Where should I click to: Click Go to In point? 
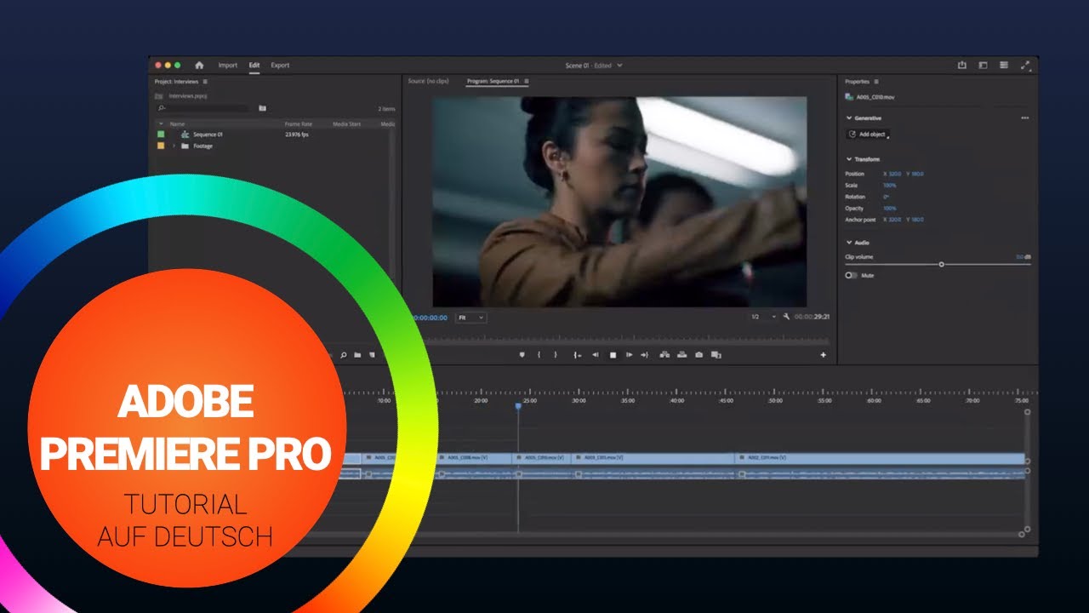click(578, 355)
